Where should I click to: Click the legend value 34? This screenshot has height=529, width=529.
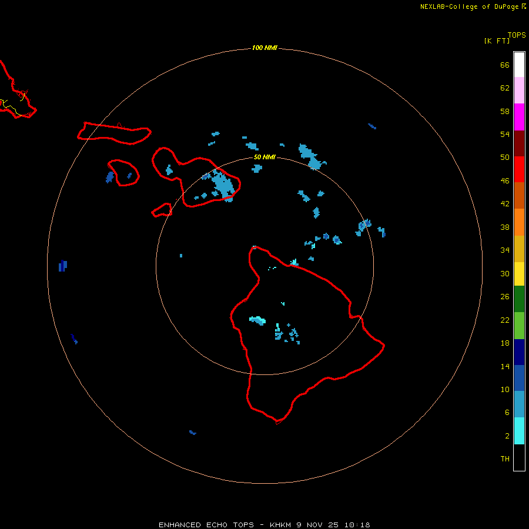[505, 250]
